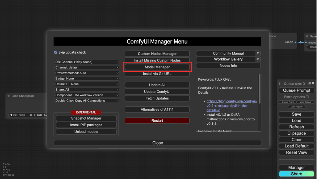Open Model Manager
The image size is (319, 179).
point(157,67)
